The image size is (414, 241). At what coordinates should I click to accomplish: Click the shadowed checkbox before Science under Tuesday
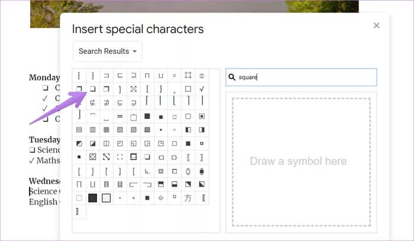pyautogui.click(x=32, y=150)
